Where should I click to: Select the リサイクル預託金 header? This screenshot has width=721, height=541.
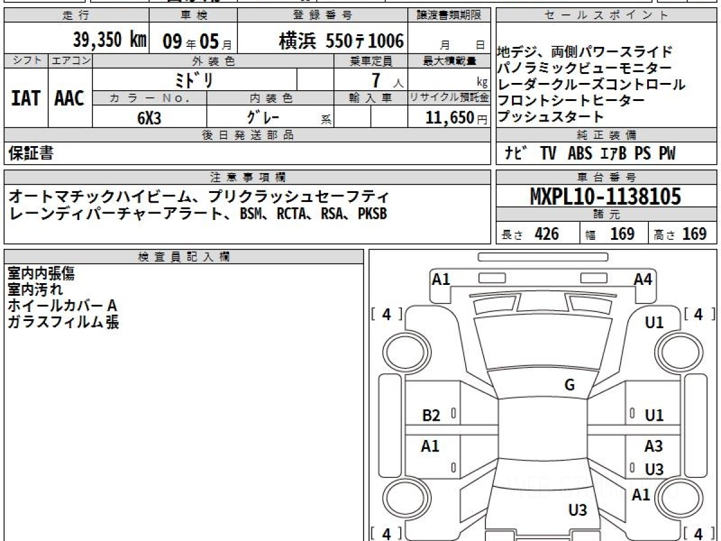point(449,98)
